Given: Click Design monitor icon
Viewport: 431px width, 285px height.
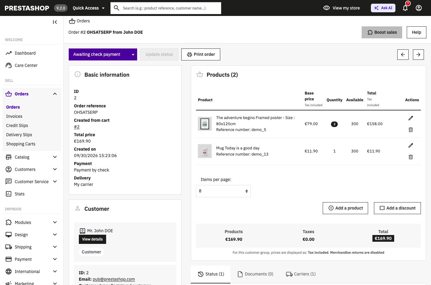Looking at the screenshot, I should point(9,235).
